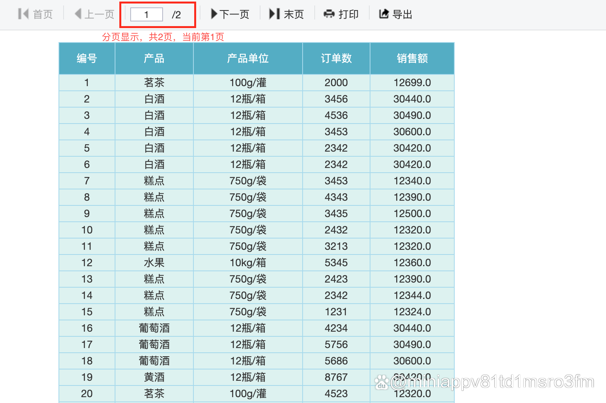
Task: Click sales value 12360.0
Action: point(412,263)
